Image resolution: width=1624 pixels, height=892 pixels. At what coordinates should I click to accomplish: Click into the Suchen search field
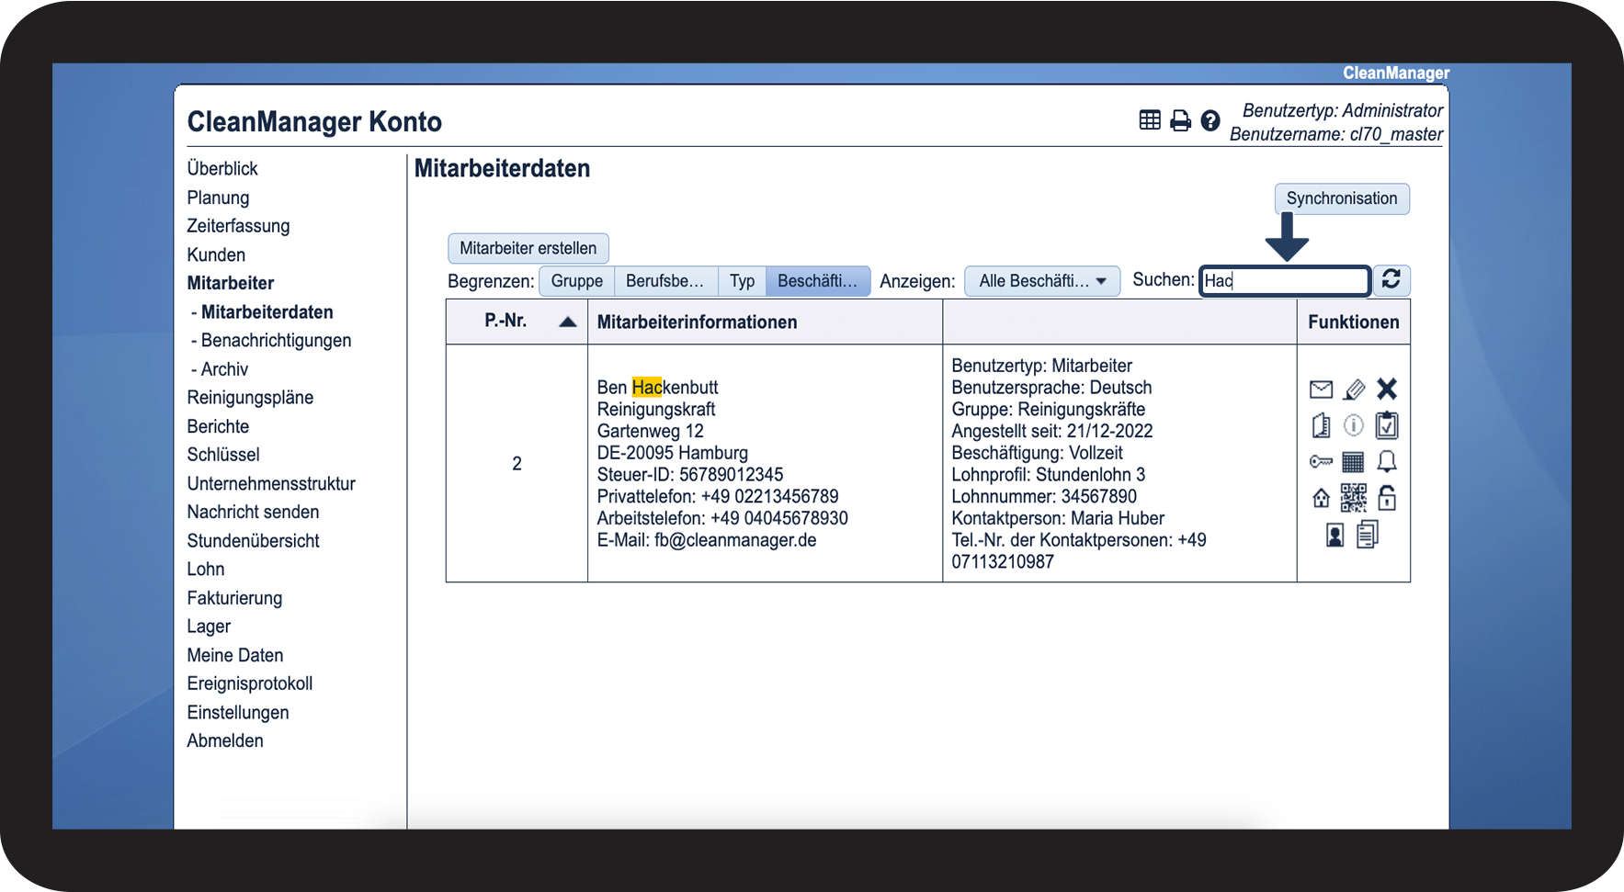click(1285, 280)
